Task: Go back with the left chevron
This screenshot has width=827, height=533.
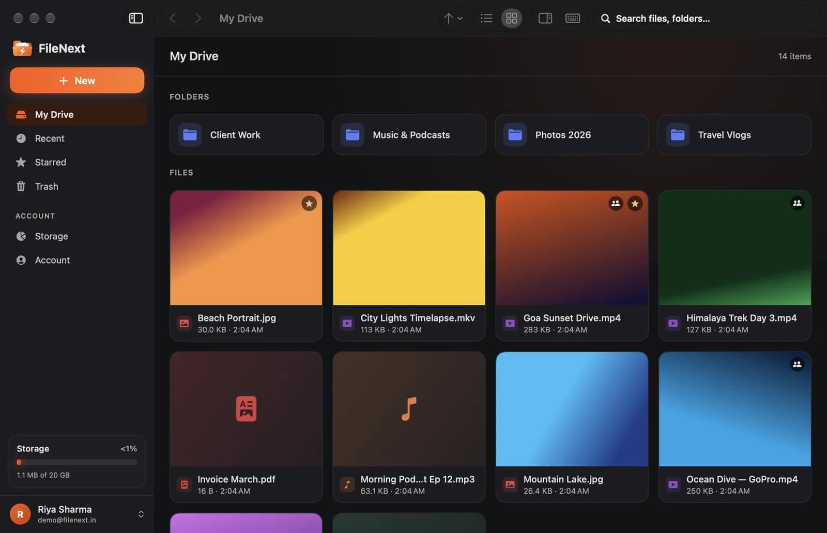Action: [x=173, y=18]
